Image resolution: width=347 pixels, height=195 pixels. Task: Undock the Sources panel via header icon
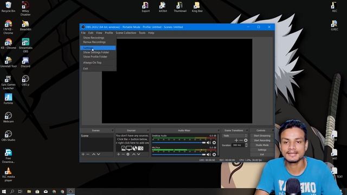click(x=148, y=131)
